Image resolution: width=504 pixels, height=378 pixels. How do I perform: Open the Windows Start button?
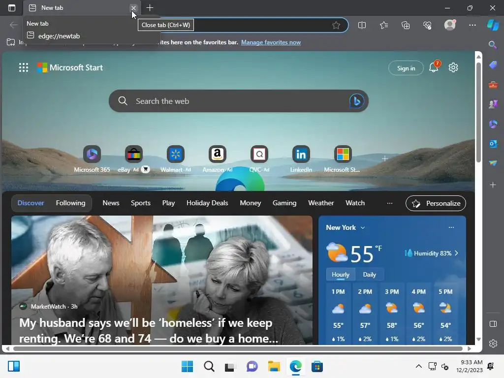pos(187,366)
